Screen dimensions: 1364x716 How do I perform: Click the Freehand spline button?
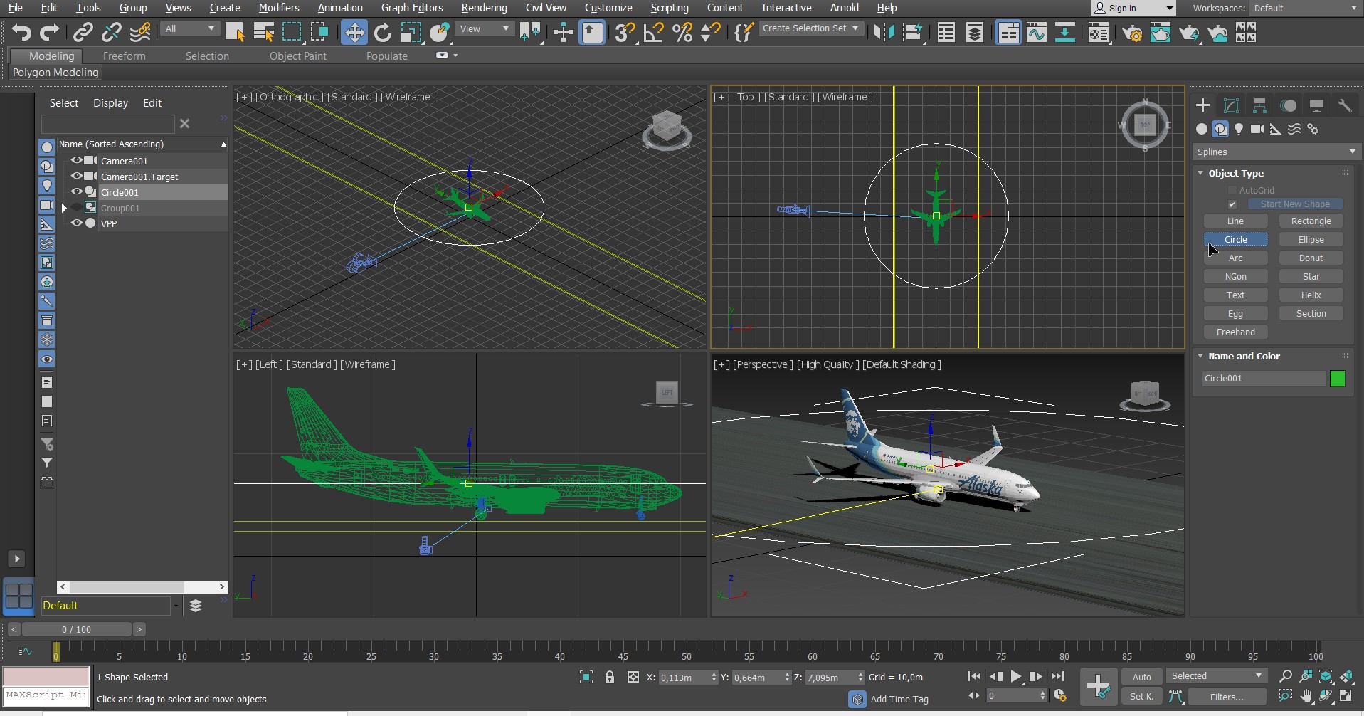tap(1236, 332)
